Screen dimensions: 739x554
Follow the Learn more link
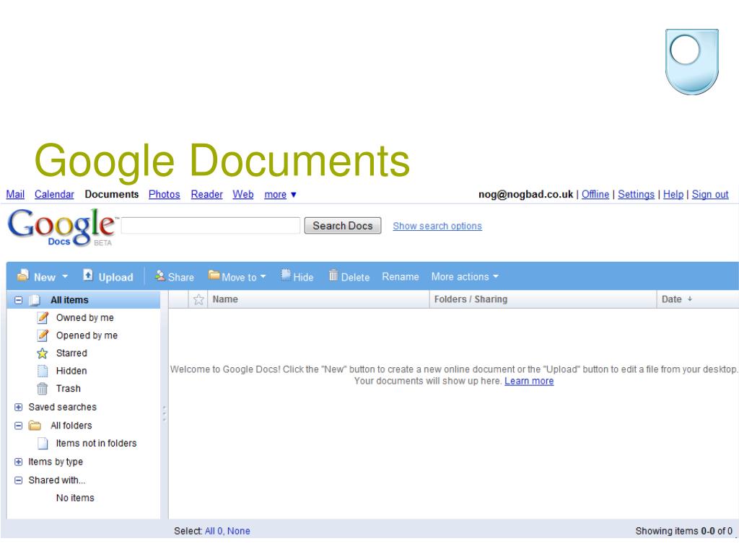[529, 381]
